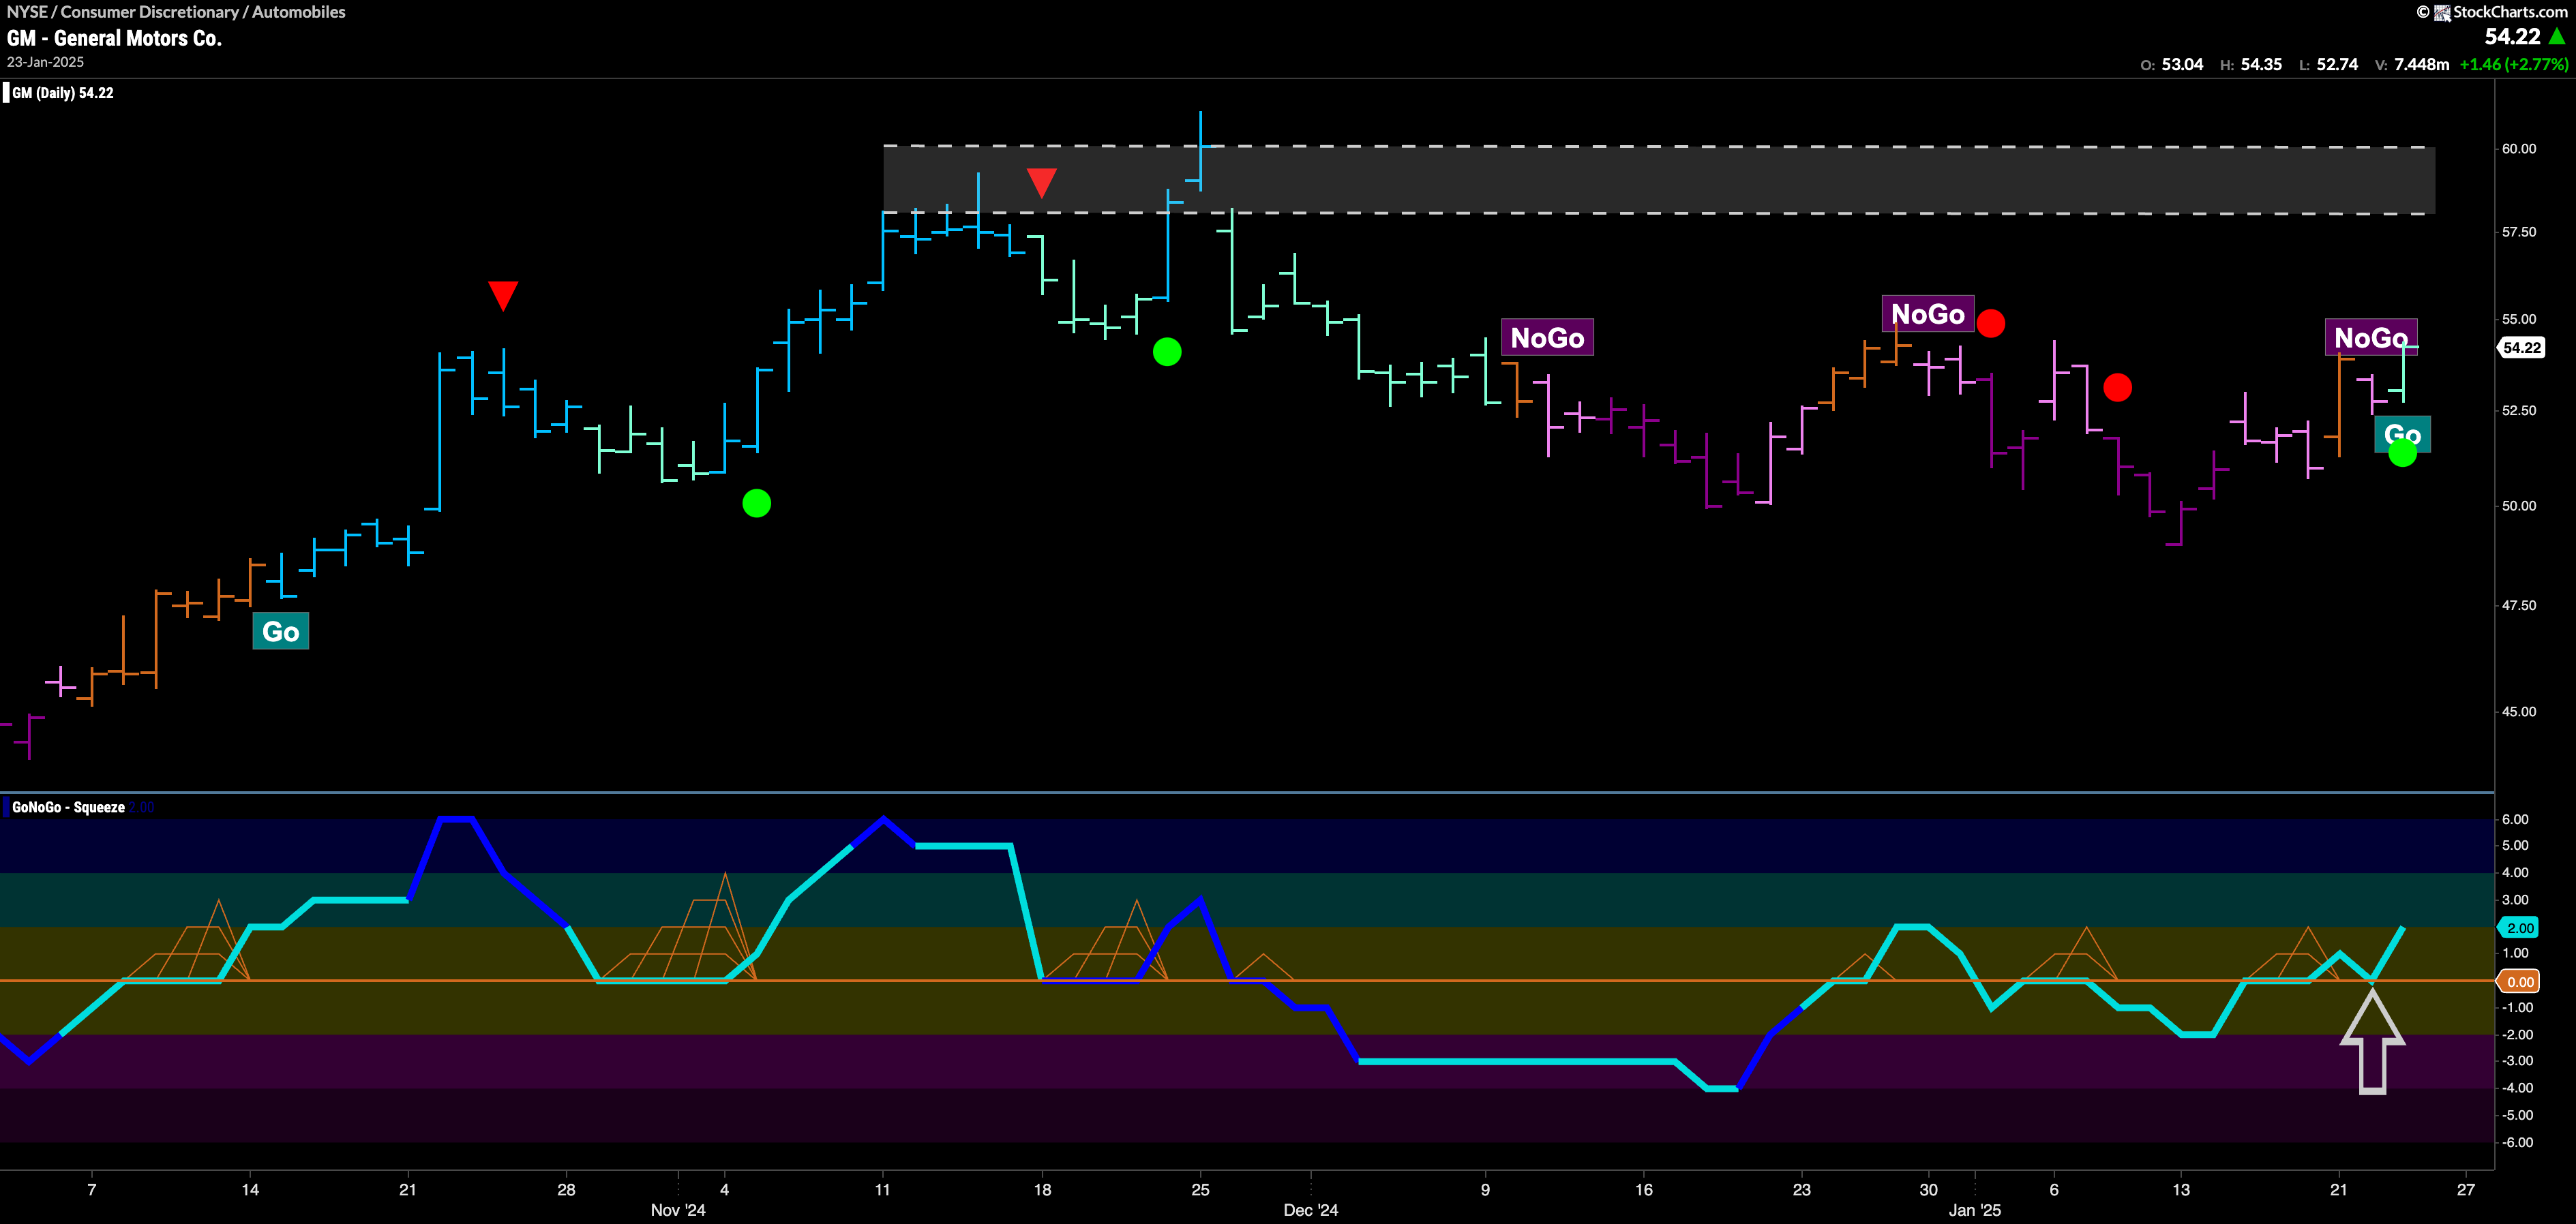Click the 45.00 price axis label
This screenshot has width=2576, height=1224.
[2519, 712]
